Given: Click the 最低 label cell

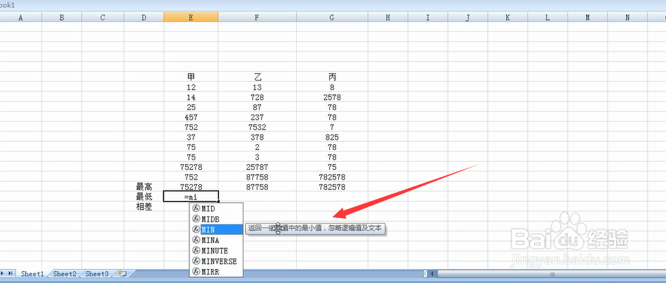Looking at the screenshot, I should click(144, 197).
